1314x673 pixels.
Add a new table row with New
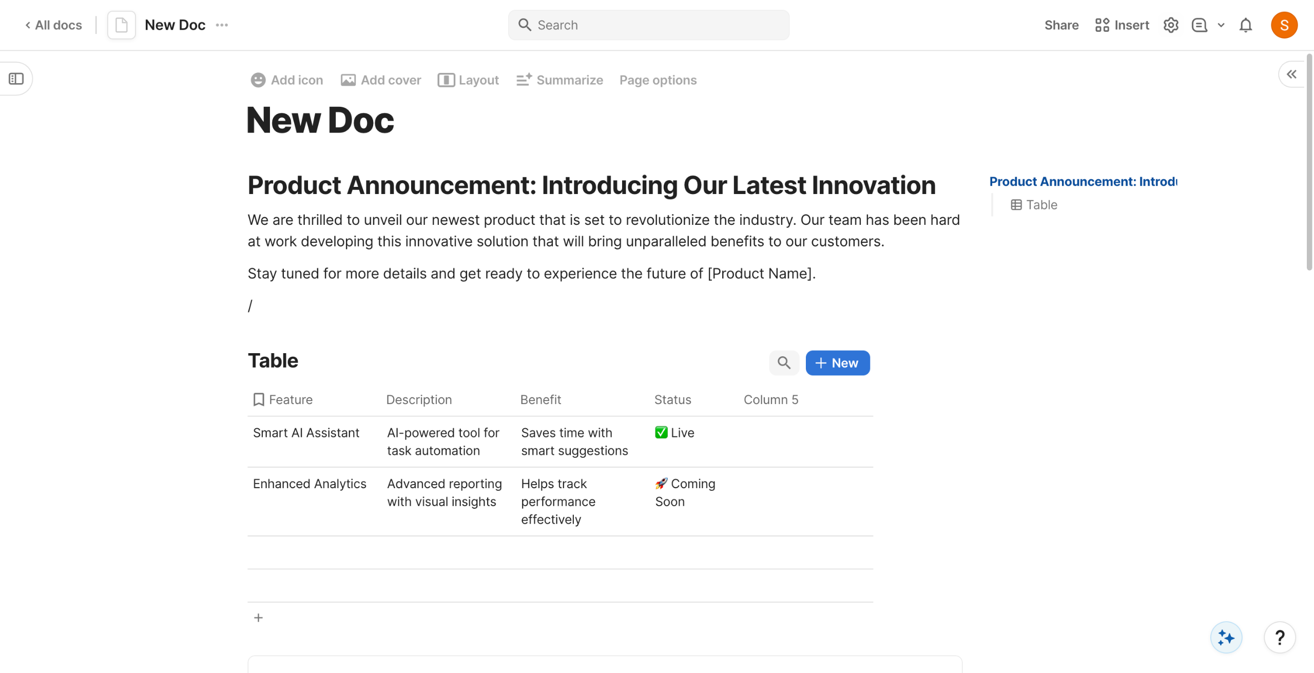[837, 363]
